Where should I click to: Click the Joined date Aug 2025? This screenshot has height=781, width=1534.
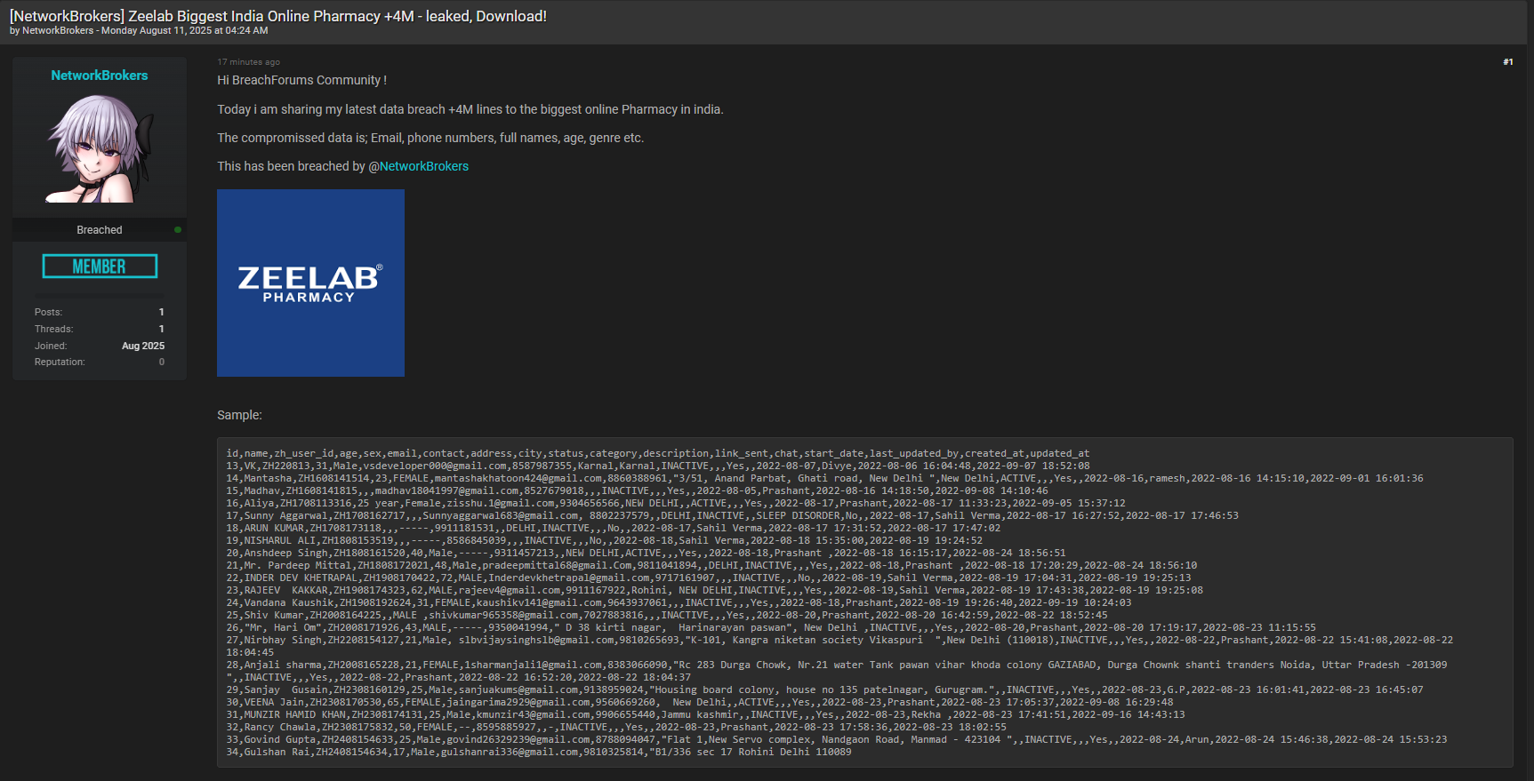coord(142,346)
